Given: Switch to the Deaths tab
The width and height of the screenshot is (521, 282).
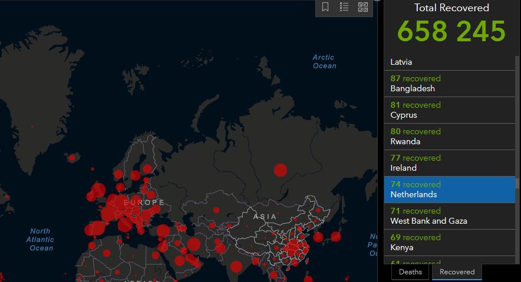Looking at the screenshot, I should (410, 272).
